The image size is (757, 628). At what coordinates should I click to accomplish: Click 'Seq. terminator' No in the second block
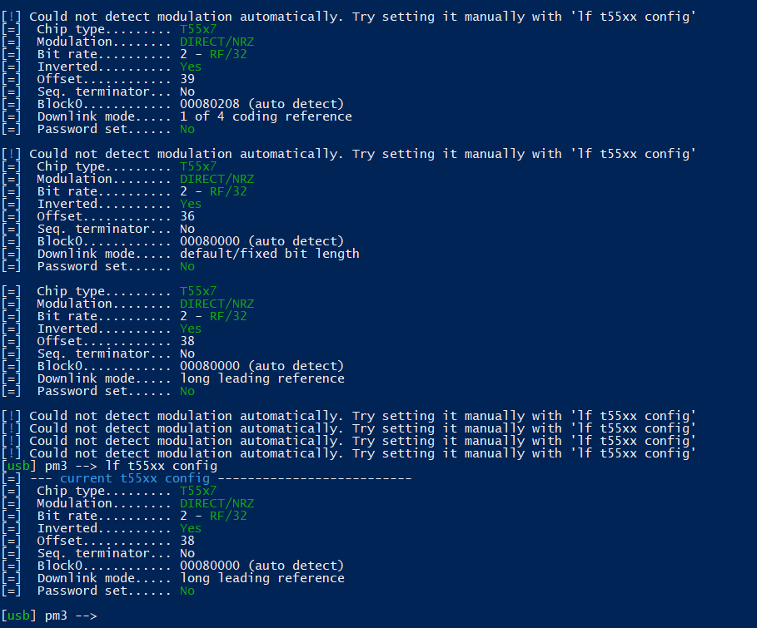point(187,229)
